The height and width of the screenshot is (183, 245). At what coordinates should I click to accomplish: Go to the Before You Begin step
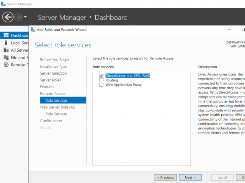[x=54, y=60]
